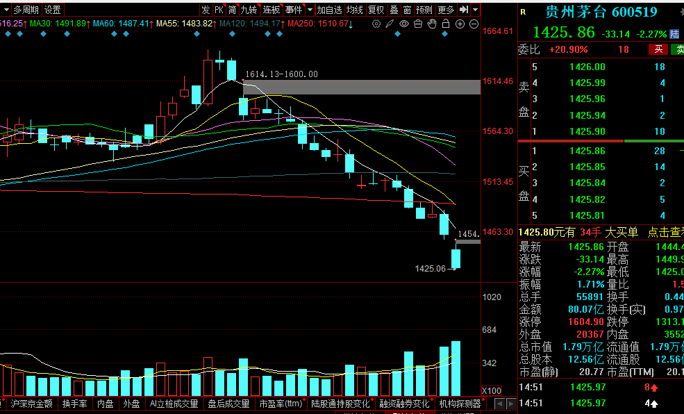Switch to 融资融券变化 tab

[x=404, y=404]
